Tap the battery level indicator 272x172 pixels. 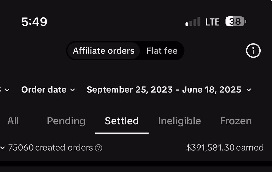click(235, 22)
